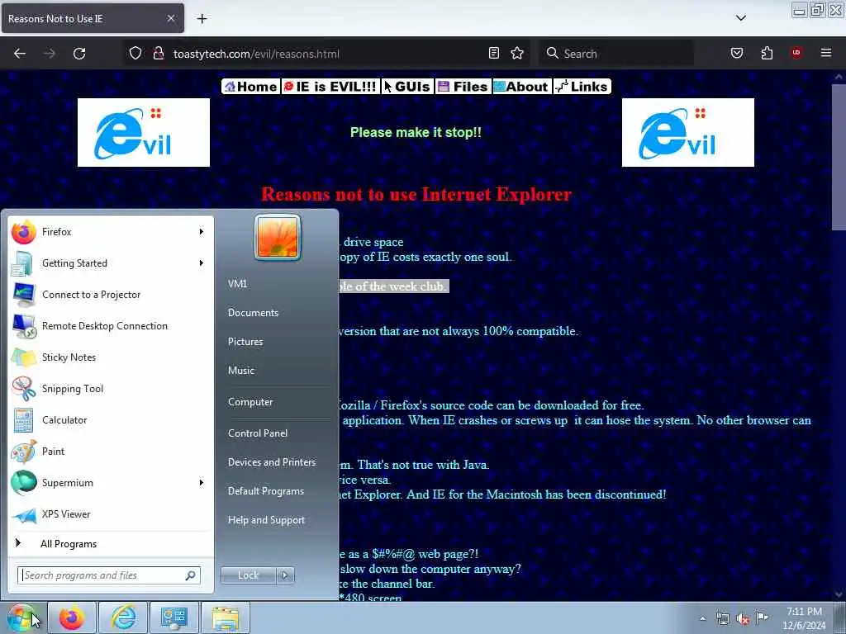Save page to Pocket

click(x=737, y=53)
